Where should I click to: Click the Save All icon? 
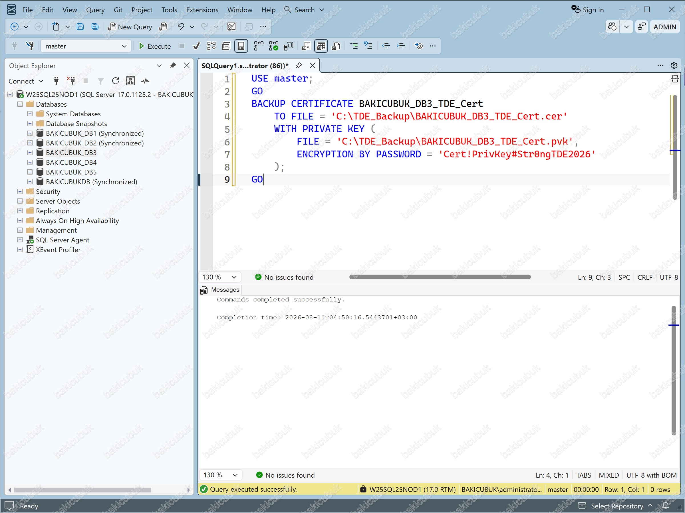[x=95, y=27]
